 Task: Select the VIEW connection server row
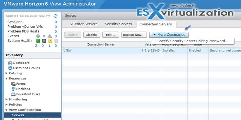151,51
